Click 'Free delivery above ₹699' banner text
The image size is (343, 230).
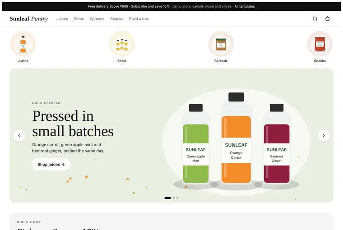108,6
